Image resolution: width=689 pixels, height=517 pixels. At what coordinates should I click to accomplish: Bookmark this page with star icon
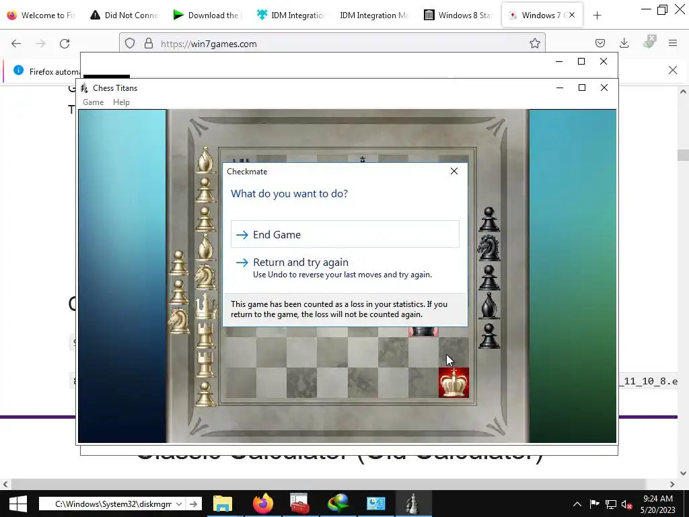[x=535, y=43]
